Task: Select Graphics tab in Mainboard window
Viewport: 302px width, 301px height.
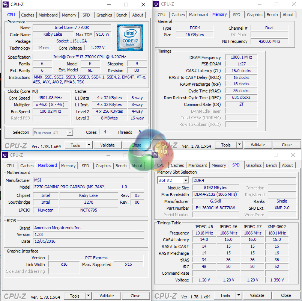Action: point(103,166)
